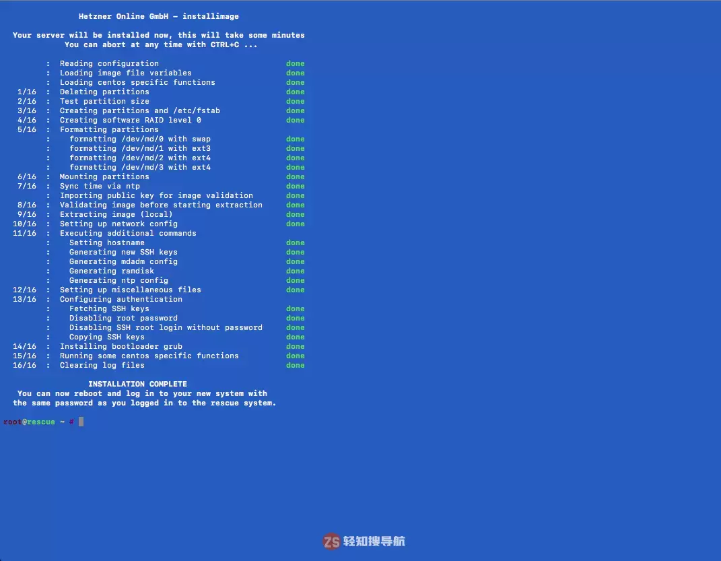
Task: Click the 轻知搜导航 watermark text
Action: [x=374, y=541]
